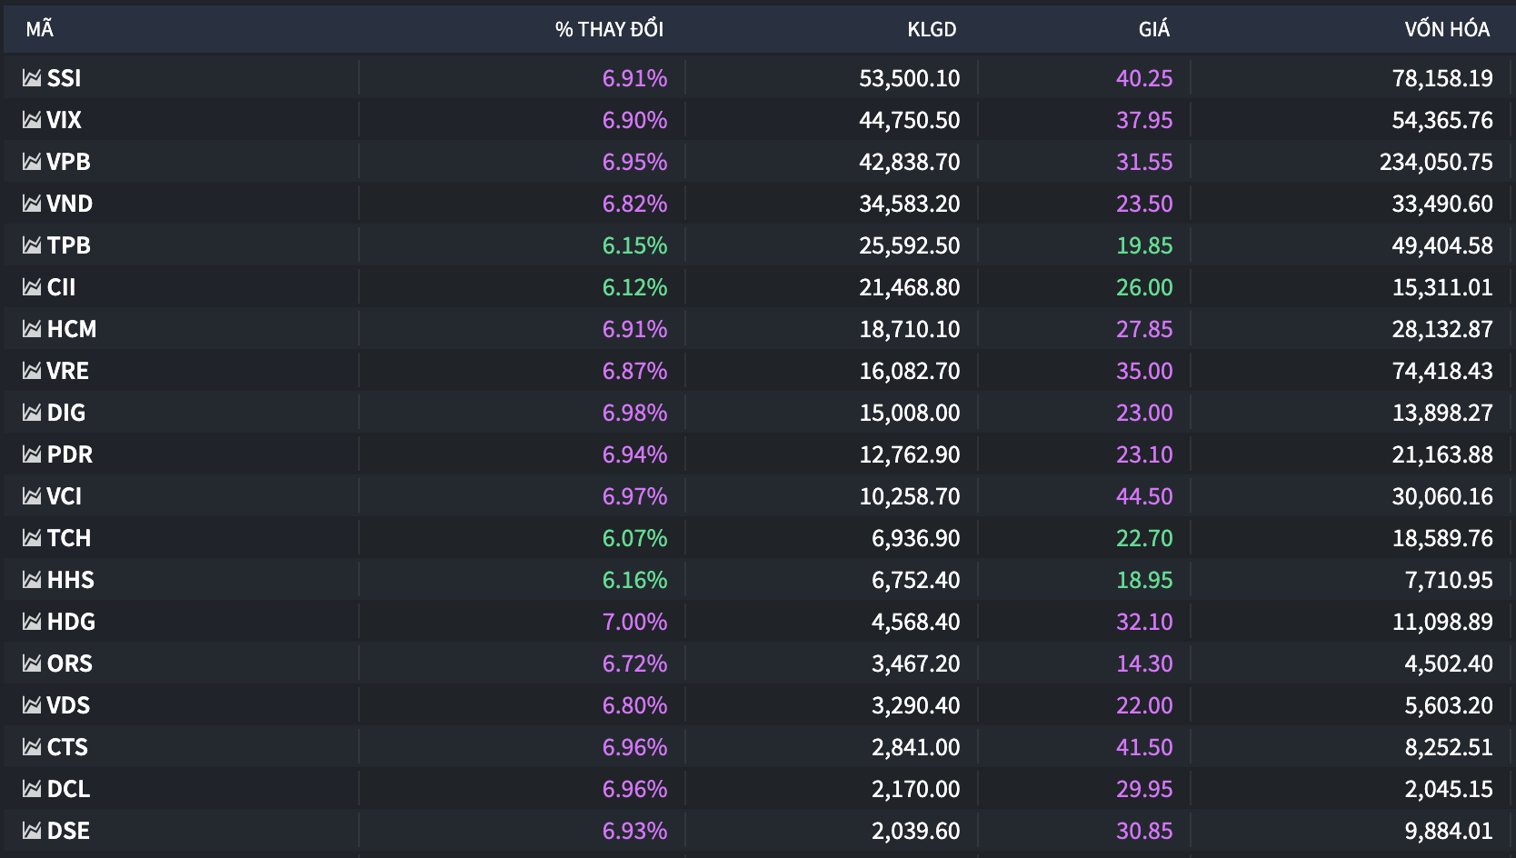
Task: Click the chart icon beside SSI
Action: 32,78
